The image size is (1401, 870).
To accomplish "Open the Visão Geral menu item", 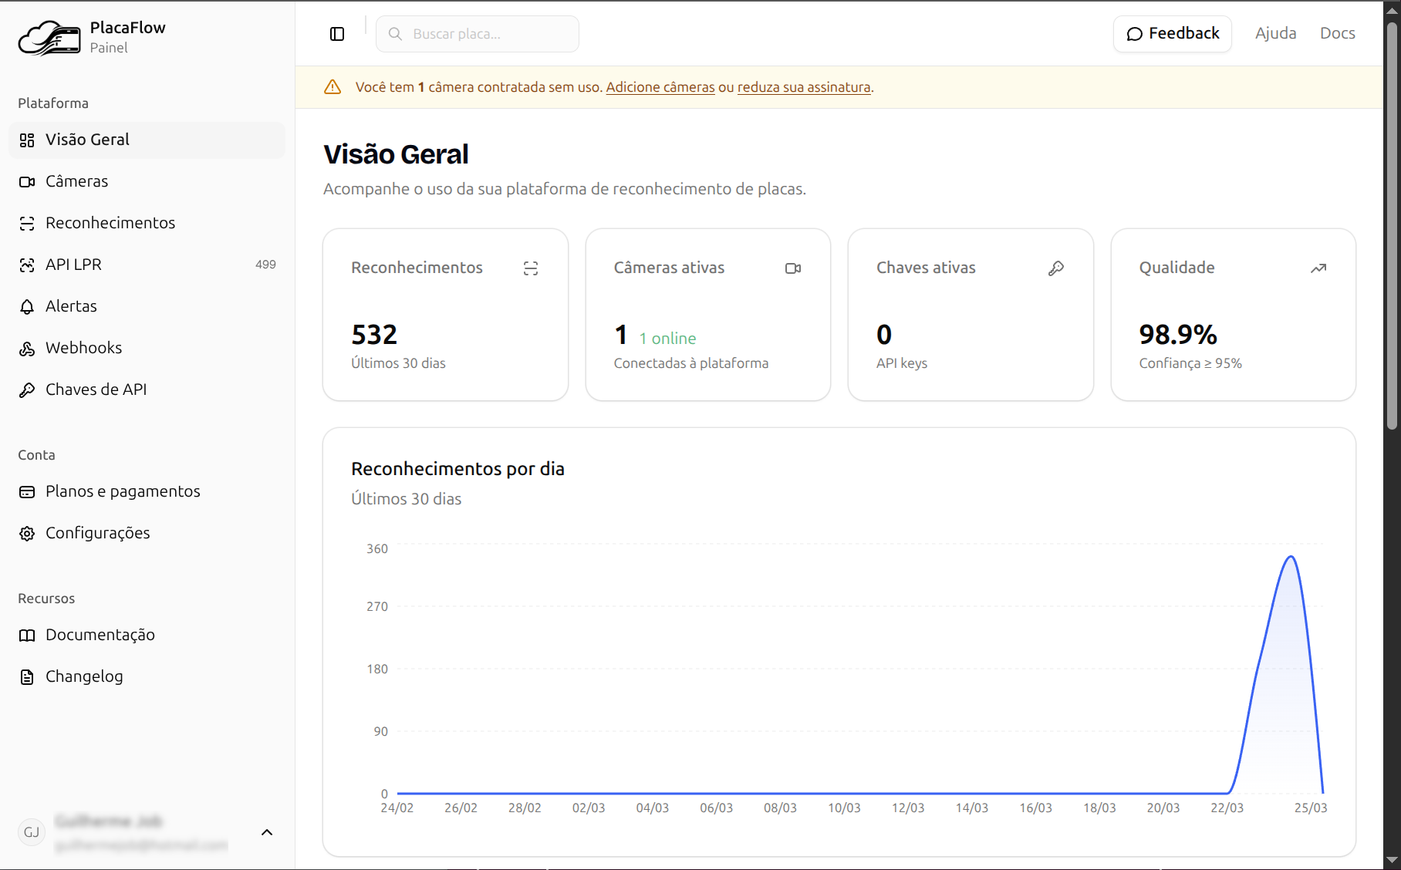I will point(87,140).
